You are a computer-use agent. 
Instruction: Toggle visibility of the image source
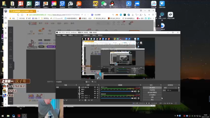click(x=95, y=93)
